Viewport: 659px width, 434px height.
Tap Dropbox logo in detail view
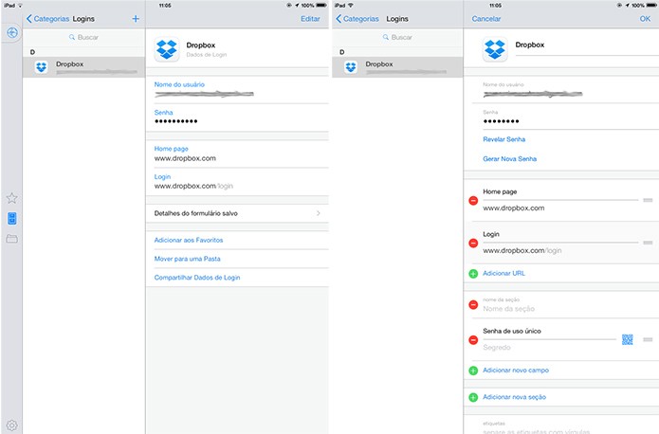coord(167,49)
